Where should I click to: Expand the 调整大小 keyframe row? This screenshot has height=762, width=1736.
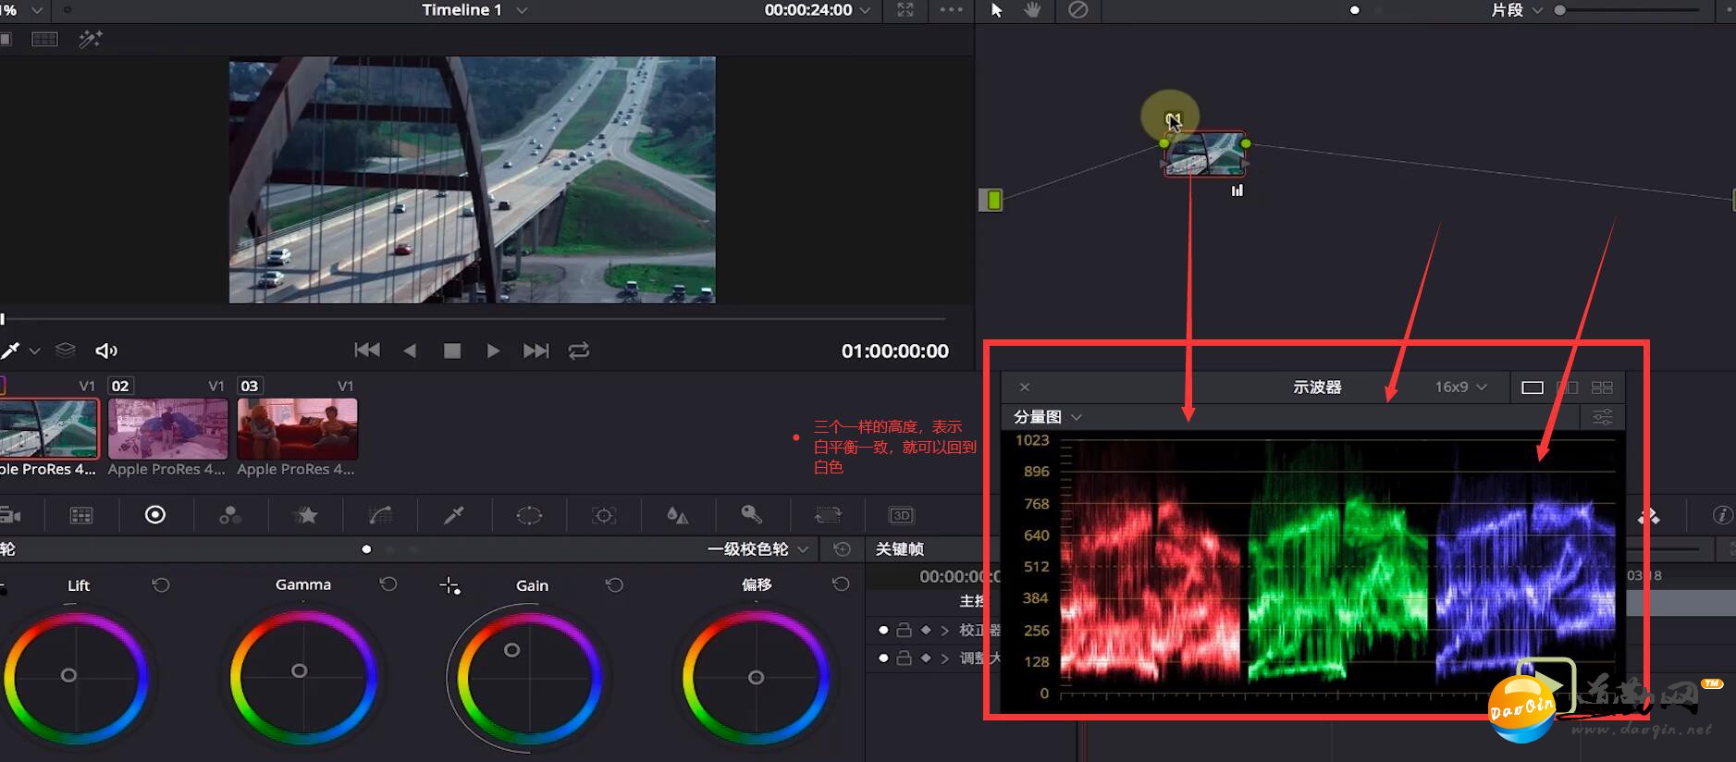944,658
